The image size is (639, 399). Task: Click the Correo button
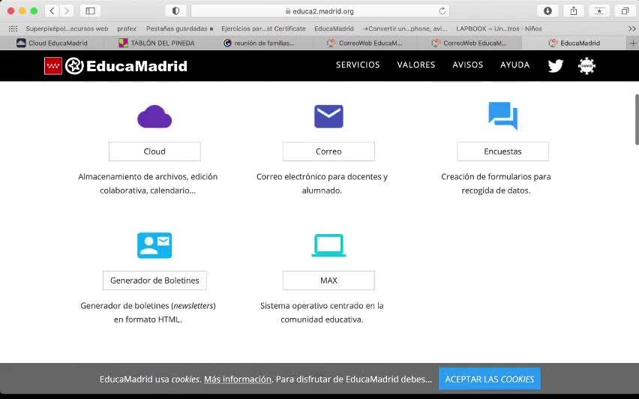tap(328, 151)
